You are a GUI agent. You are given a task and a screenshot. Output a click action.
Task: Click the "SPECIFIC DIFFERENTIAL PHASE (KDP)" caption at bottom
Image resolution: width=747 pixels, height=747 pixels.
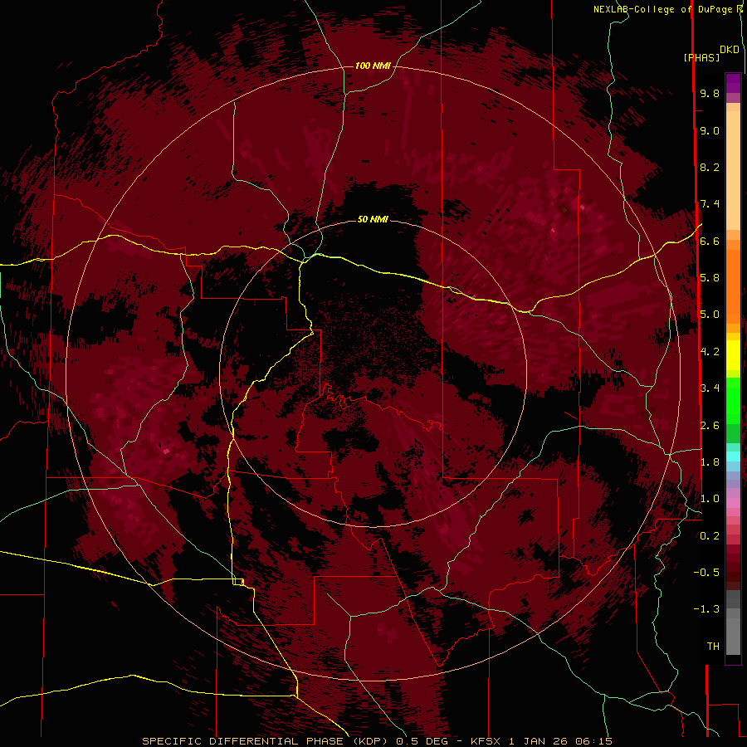pyautogui.click(x=266, y=741)
